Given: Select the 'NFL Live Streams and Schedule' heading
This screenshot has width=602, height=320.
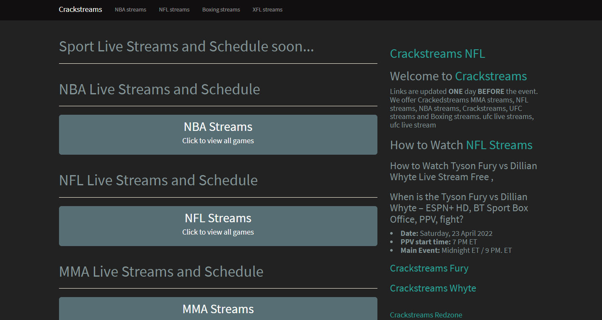Looking at the screenshot, I should click(x=158, y=180).
